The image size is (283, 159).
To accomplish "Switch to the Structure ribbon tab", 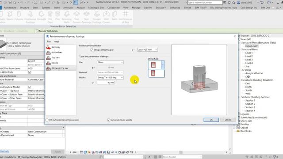I will click(x=24, y=8).
